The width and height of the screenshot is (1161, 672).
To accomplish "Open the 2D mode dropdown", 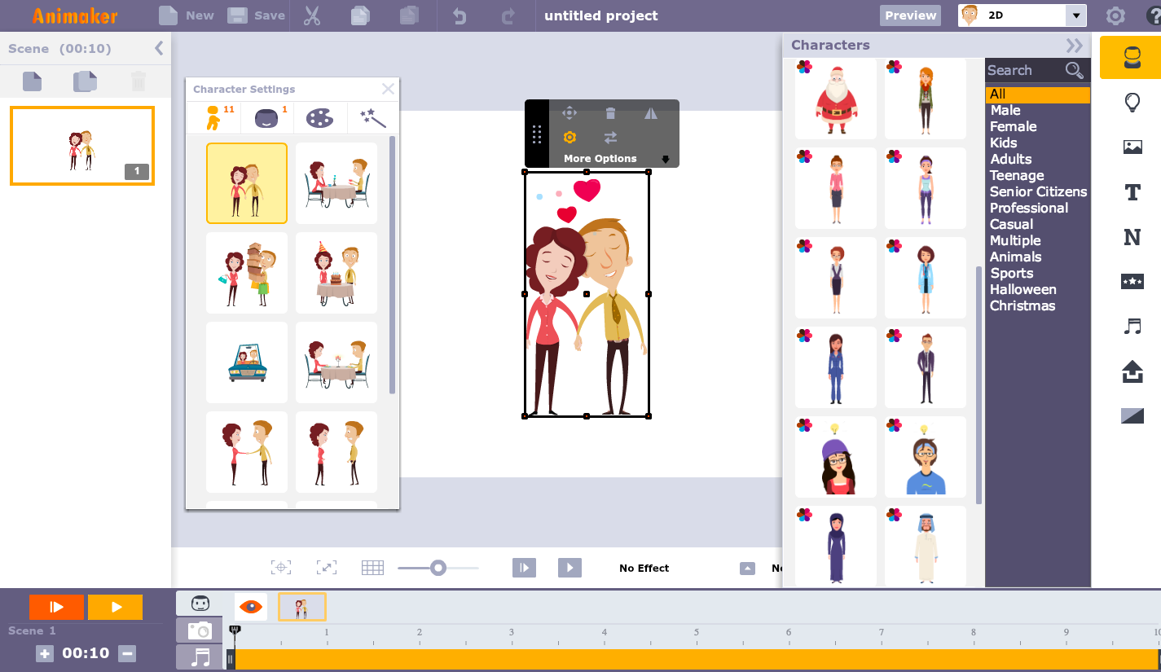I will point(1077,15).
